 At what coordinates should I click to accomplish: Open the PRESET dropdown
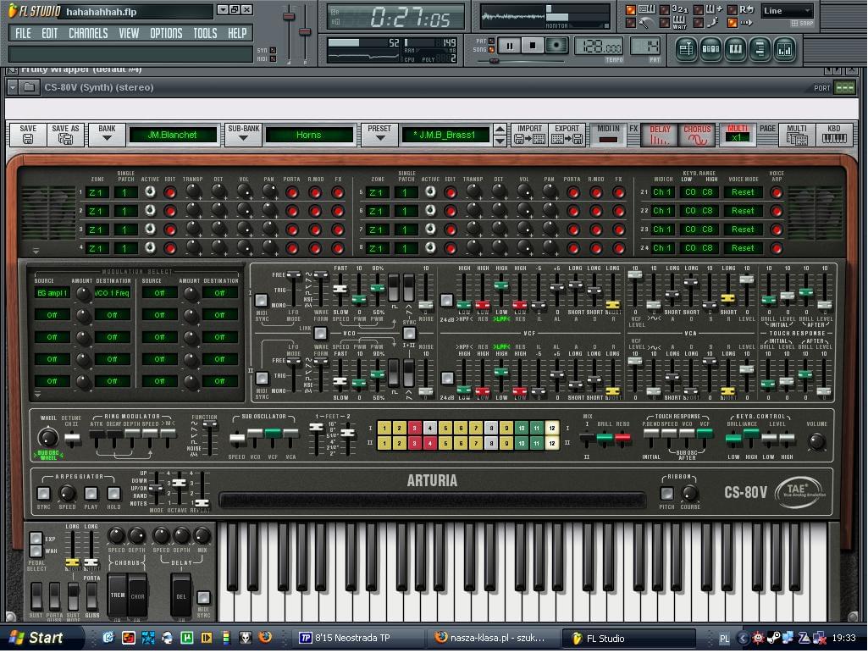[379, 135]
